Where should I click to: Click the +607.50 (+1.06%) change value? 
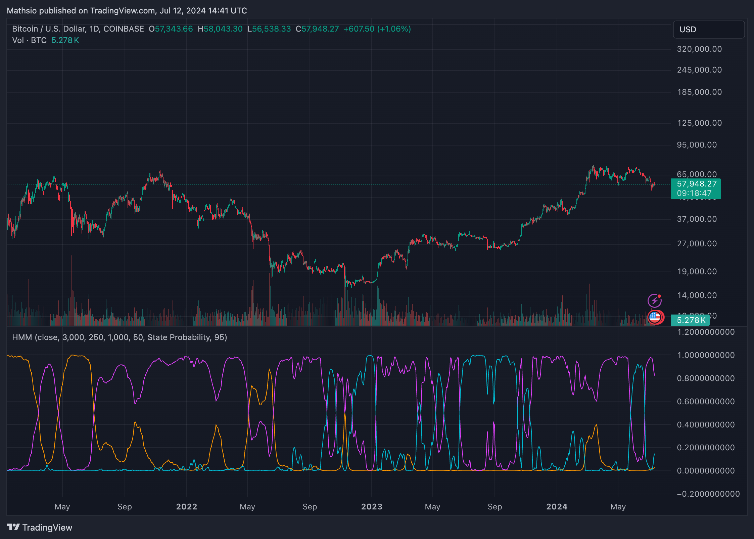[377, 29]
